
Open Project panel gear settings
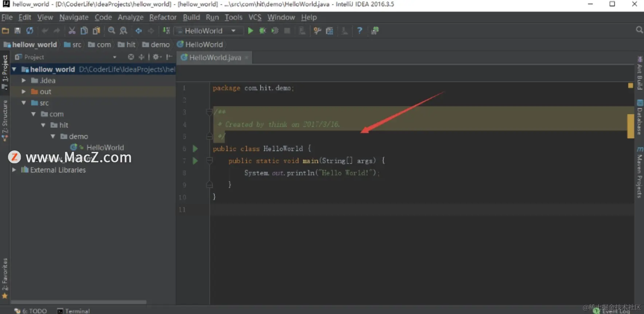pos(157,57)
